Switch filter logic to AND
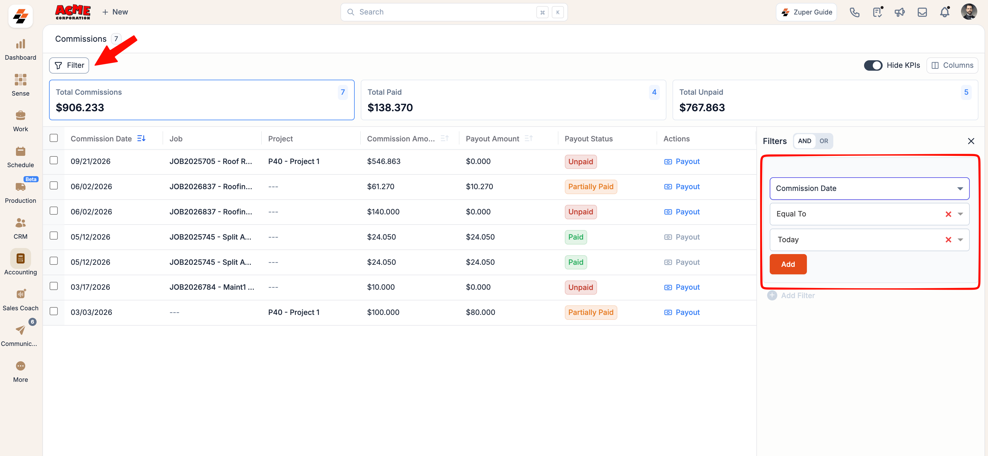Viewport: 988px width, 456px height. (804, 141)
